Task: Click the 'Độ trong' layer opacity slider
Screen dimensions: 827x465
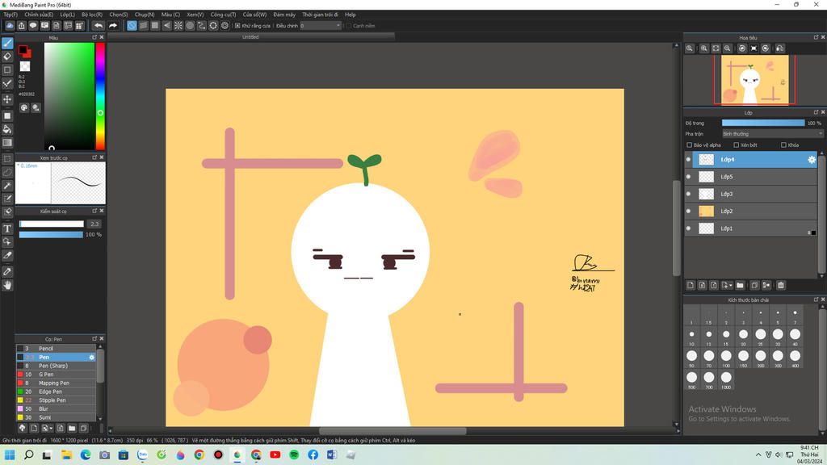Action: (x=763, y=124)
